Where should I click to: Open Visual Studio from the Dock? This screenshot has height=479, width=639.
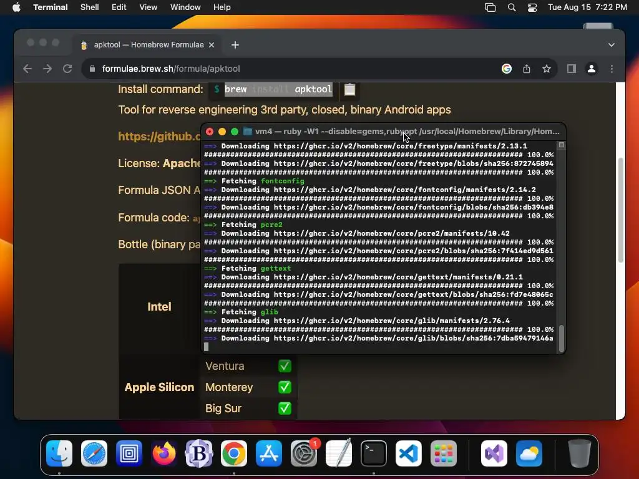click(x=494, y=453)
